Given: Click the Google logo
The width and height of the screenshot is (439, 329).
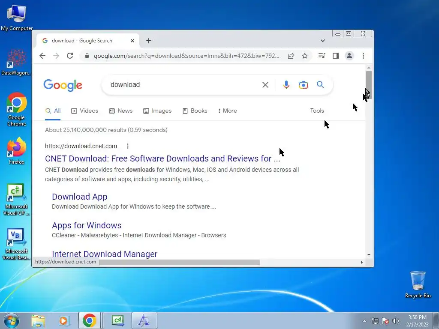Looking at the screenshot, I should [63, 85].
